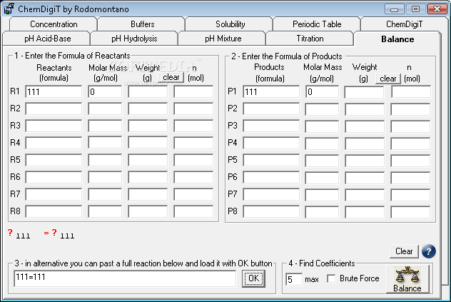Click the P8 product formula field
Viewport: 451px width, 302px height.
click(x=271, y=211)
